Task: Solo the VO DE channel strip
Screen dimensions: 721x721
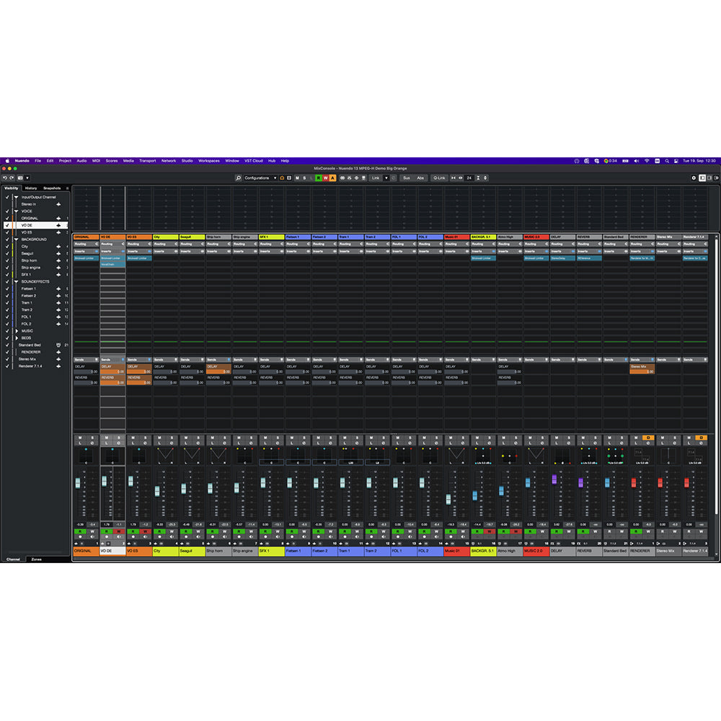Action: pos(119,438)
